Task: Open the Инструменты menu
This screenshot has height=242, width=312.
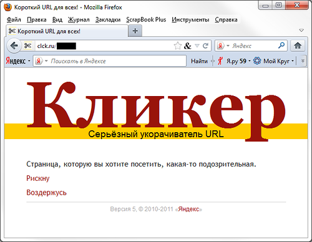Action: (x=190, y=19)
